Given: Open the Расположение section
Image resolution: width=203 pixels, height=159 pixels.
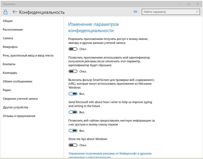Looking at the screenshot, I should click(x=13, y=30).
